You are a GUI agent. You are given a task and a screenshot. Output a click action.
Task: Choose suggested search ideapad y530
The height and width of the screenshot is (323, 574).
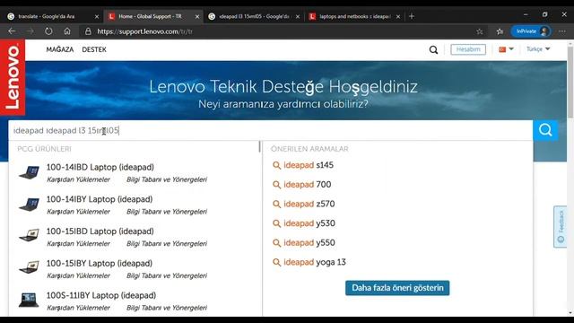pos(304,223)
